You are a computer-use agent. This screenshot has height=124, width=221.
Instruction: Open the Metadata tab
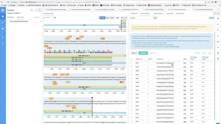170,14
